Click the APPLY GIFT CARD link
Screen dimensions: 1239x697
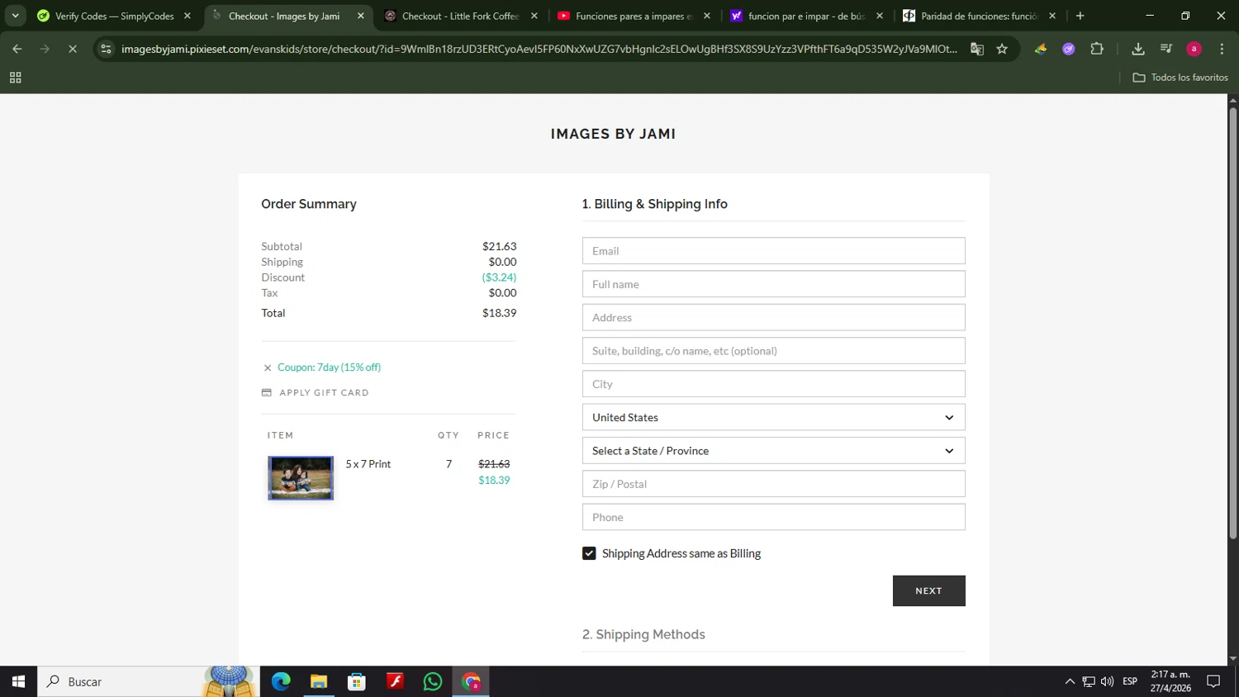tap(324, 393)
